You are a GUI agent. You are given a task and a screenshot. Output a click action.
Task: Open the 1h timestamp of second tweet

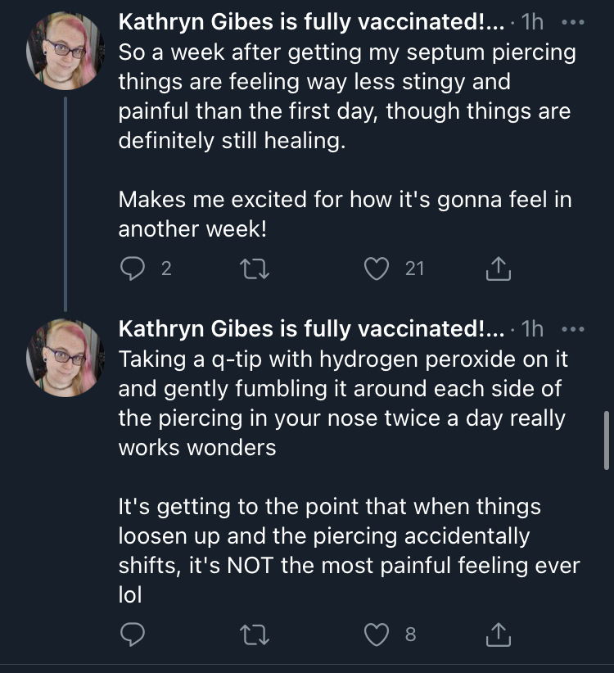tap(532, 330)
